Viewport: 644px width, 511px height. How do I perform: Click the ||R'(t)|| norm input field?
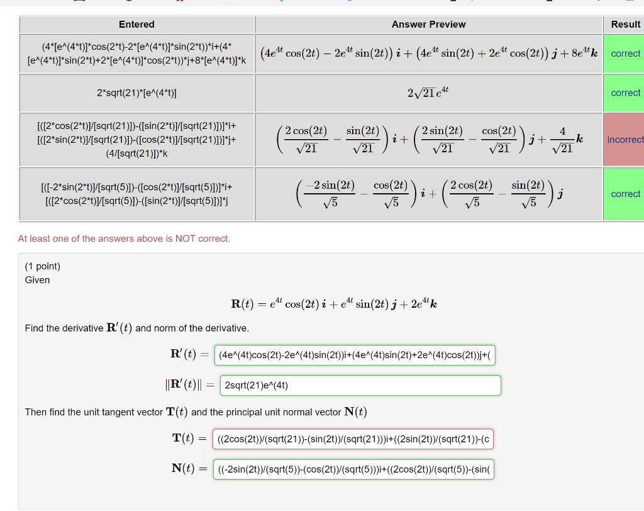click(x=360, y=385)
